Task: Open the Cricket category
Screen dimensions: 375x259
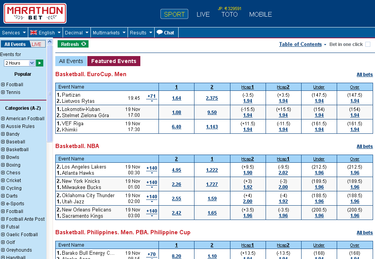Action: point(14,180)
